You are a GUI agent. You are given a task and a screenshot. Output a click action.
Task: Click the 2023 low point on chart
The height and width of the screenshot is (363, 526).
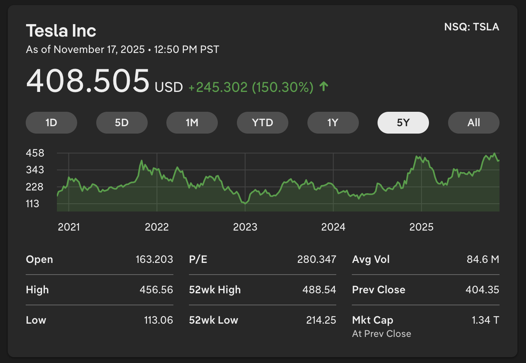coord(245,203)
